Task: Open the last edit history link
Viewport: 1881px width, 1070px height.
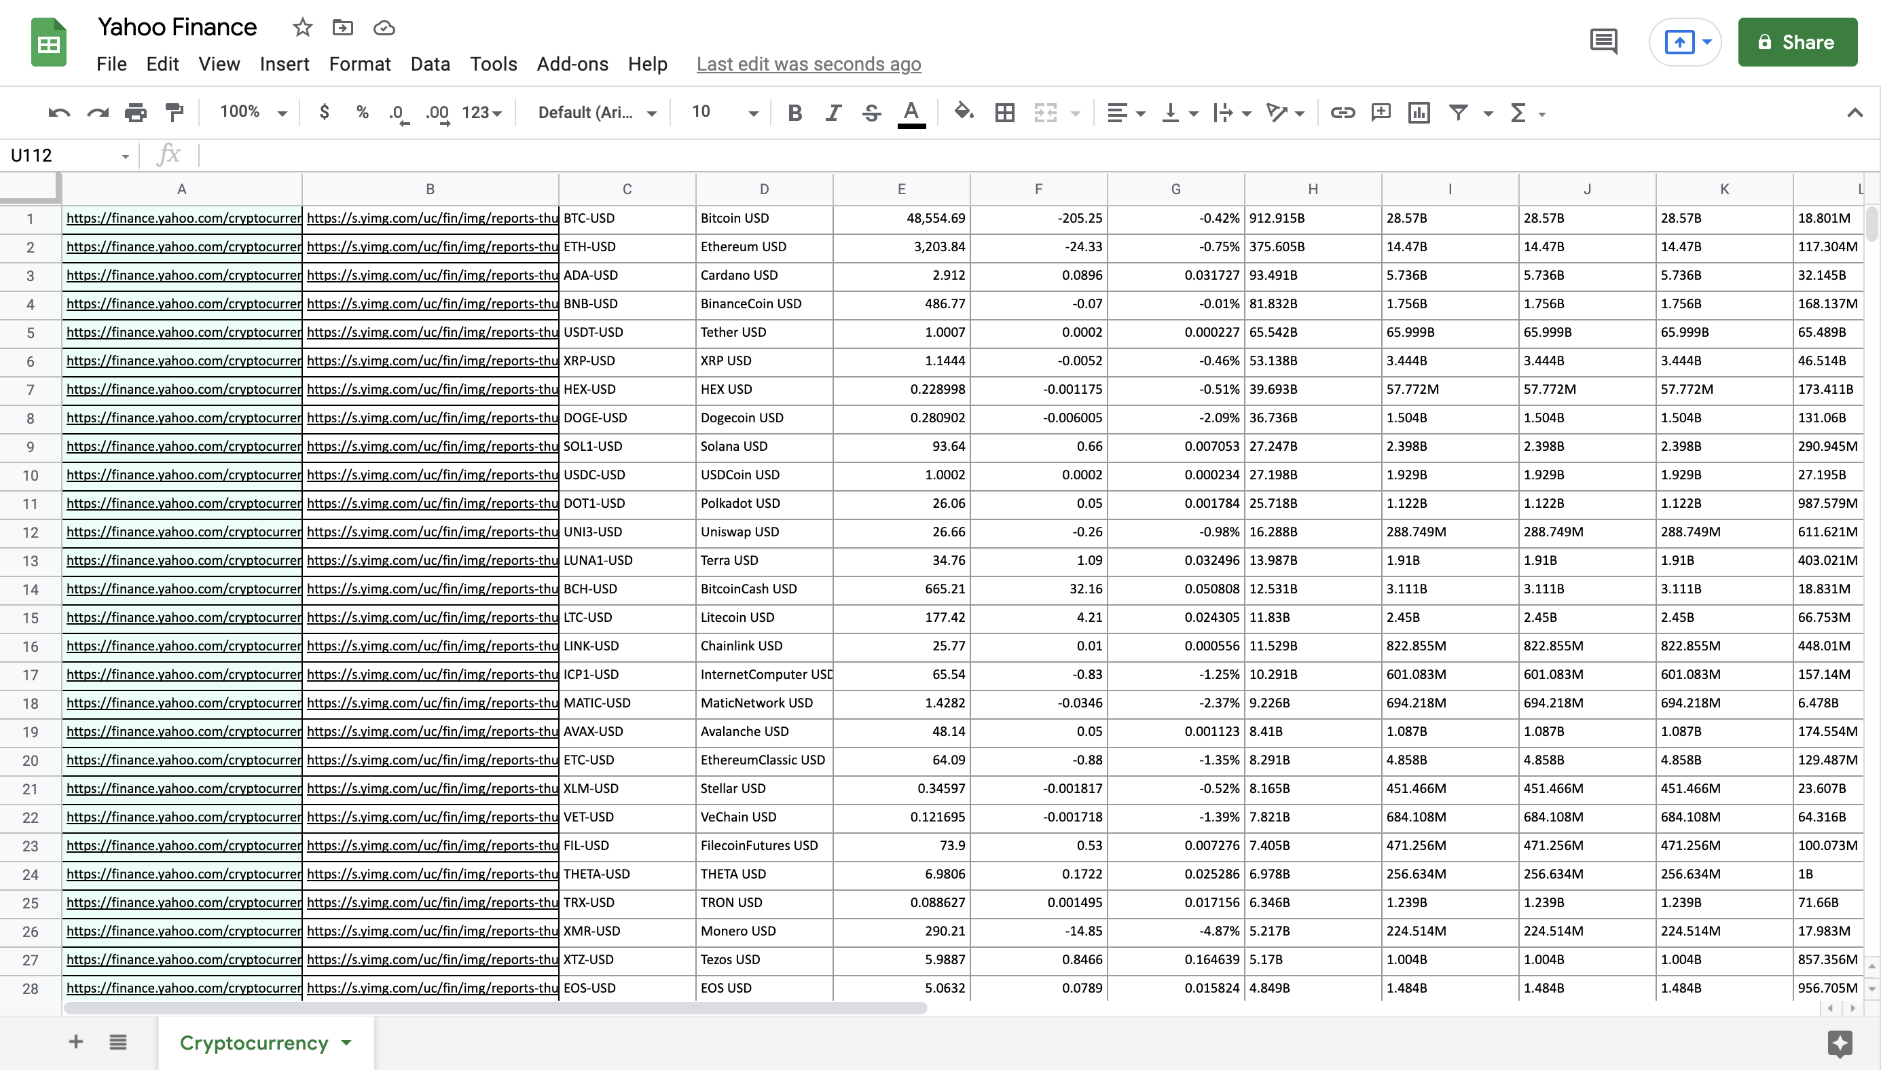Action: [809, 64]
